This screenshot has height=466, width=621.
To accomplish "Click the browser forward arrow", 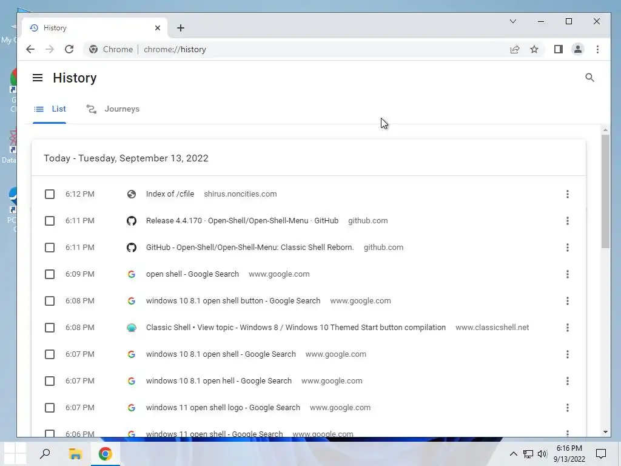I will click(x=50, y=49).
